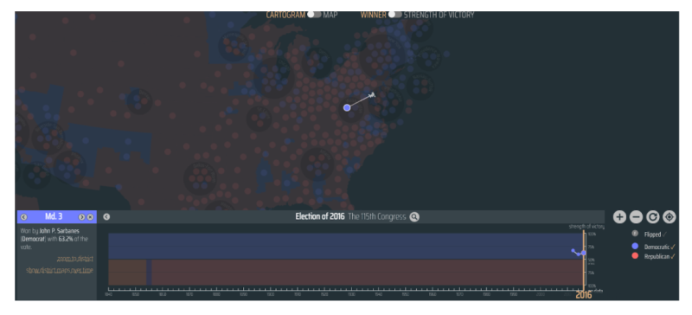Click the zoom to district link
The image size is (692, 315).
point(75,259)
